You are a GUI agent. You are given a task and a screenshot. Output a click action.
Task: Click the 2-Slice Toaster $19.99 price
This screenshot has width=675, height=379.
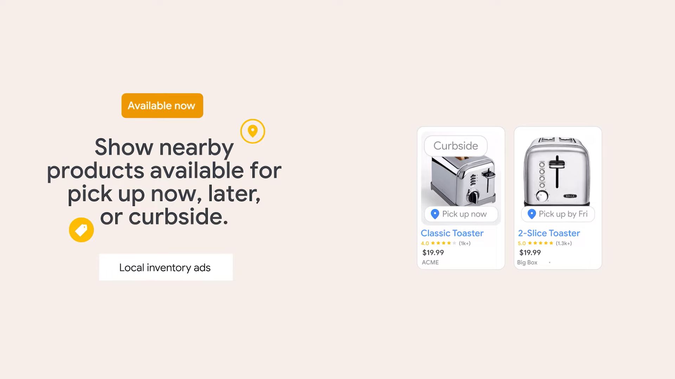coord(530,253)
